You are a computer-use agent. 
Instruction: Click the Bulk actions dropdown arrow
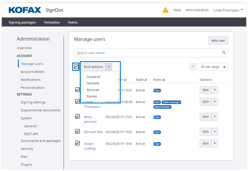click(109, 67)
